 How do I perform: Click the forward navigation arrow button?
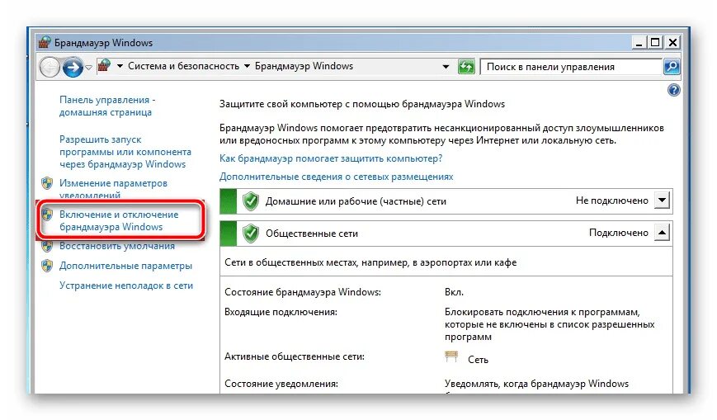tap(73, 68)
